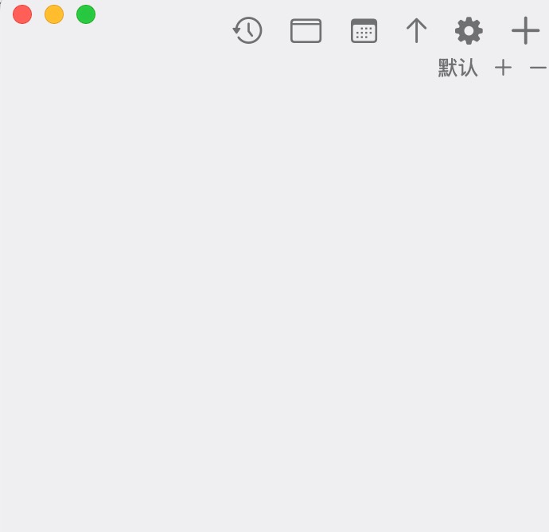
Task: Upload using the up-arrow toolbar button
Action: coord(416,30)
